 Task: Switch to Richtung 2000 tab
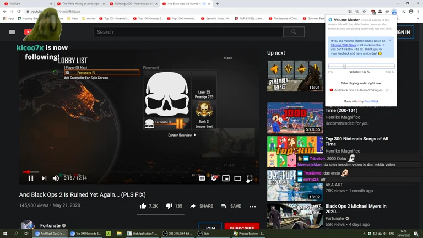click(133, 4)
